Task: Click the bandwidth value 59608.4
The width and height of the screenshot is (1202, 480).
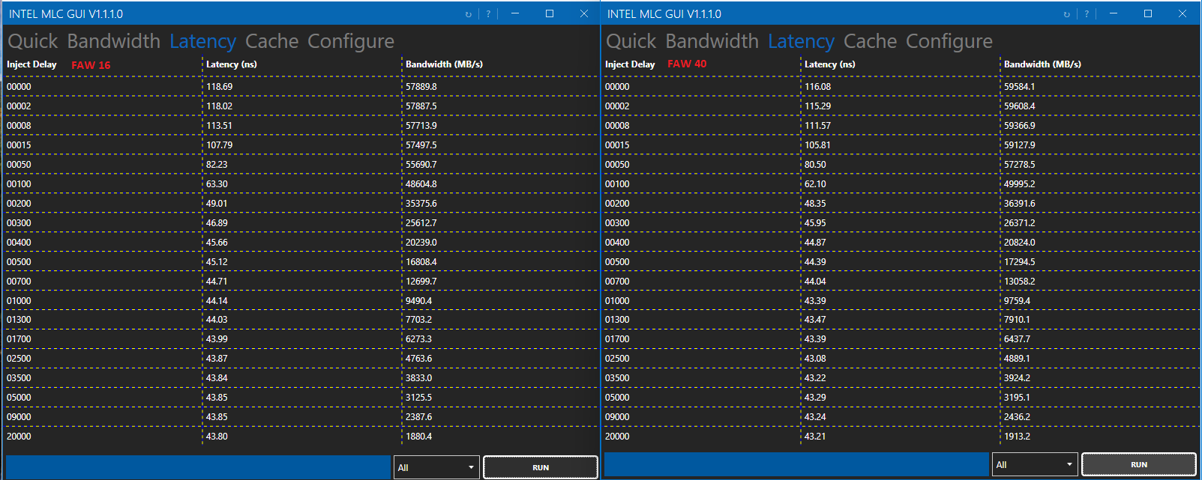Action: pos(1020,106)
